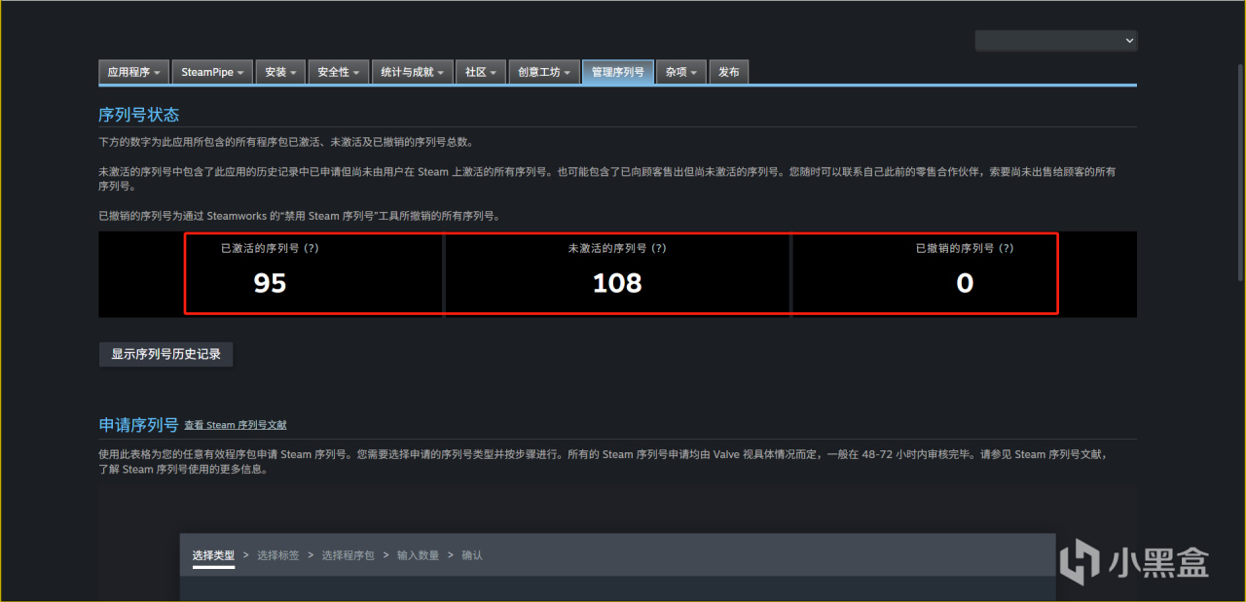Viewport: 1246px width, 602px height.
Task: Expand the SteamPipe menu
Action: tap(213, 72)
